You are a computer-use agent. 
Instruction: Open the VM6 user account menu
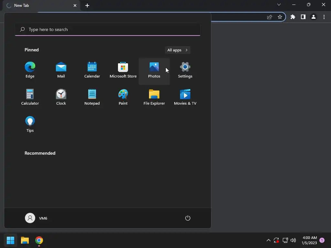point(36,218)
